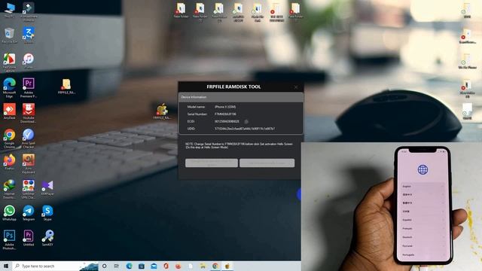This screenshot has width=482, height=271.
Task: Open Youtube Downloader desktop icon
Action: (x=29, y=113)
